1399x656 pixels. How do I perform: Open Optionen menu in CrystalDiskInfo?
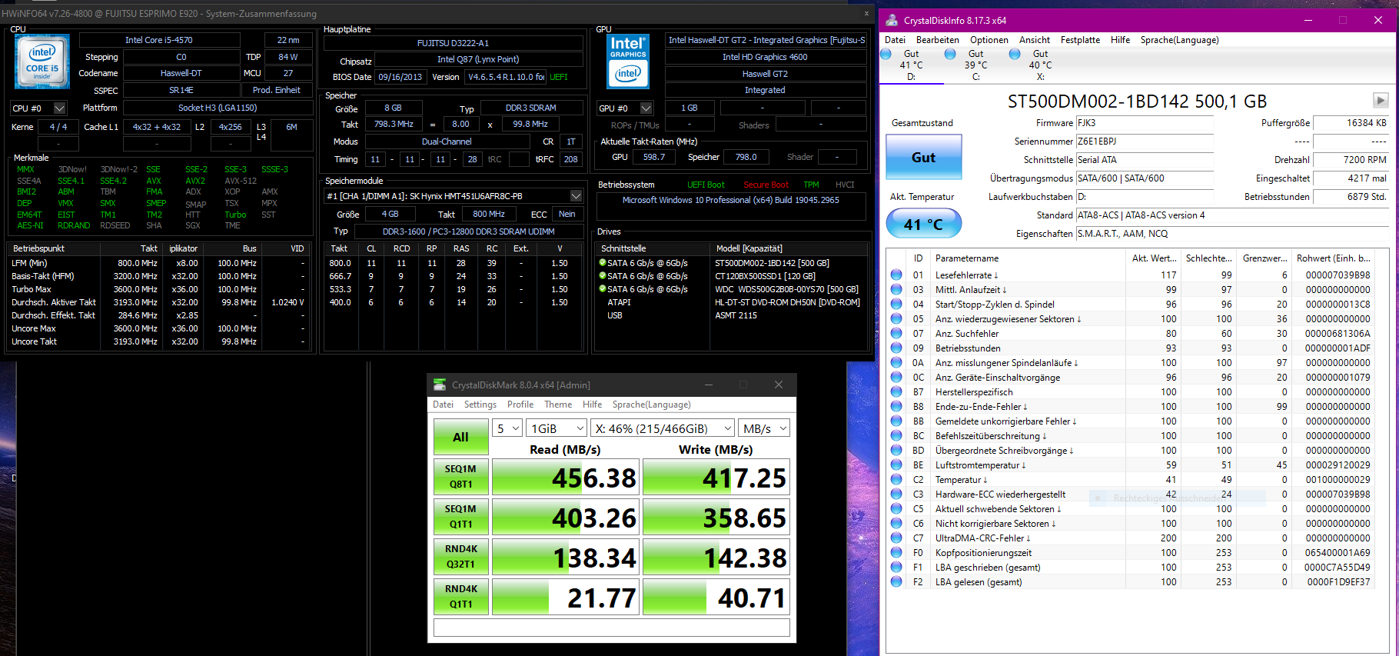coord(989,40)
